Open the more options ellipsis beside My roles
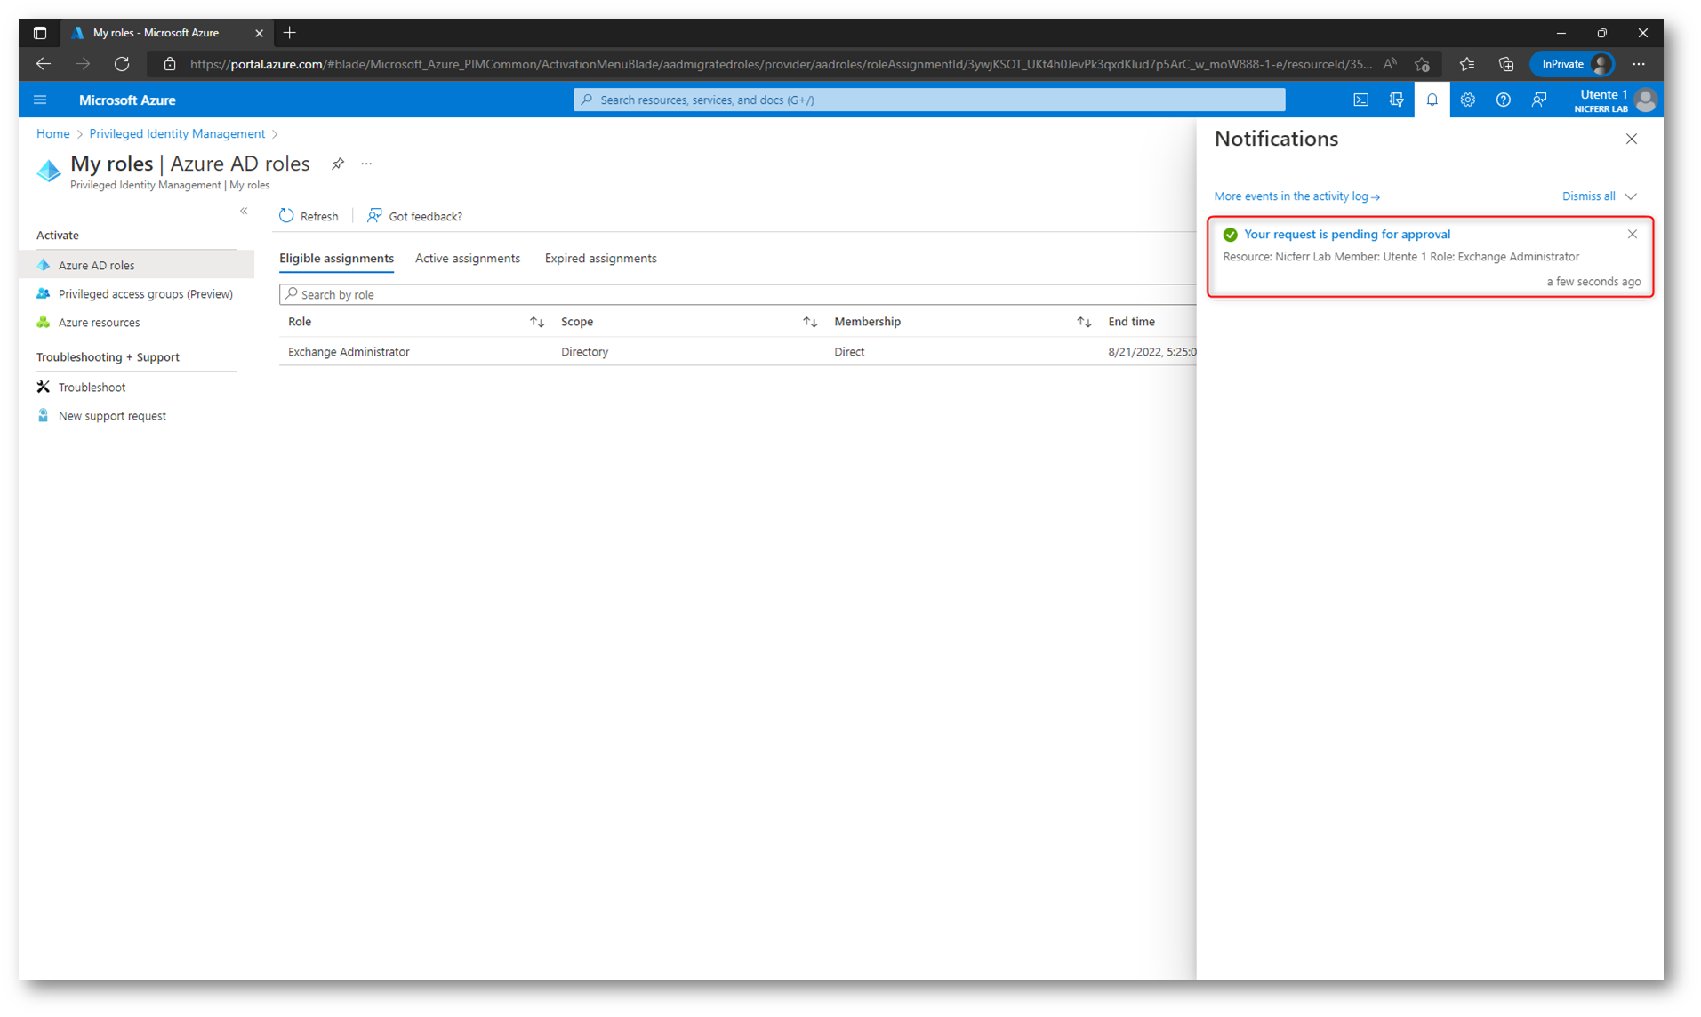1701x1017 pixels. click(x=366, y=164)
